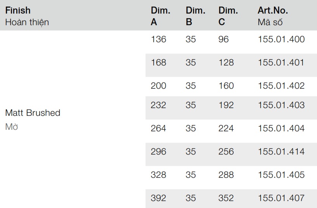Screen dimensions: 317x208
Task: Click article number 155.01.401
Action: click(x=281, y=62)
